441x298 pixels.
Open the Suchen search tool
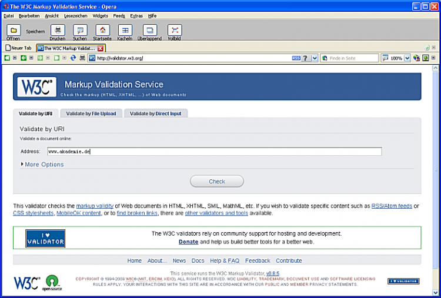pos(79,31)
